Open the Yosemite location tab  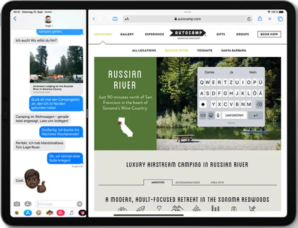[x=204, y=50]
